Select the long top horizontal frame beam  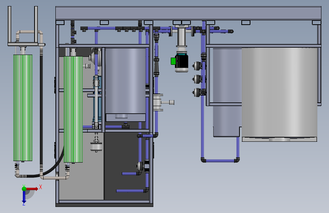(188, 13)
